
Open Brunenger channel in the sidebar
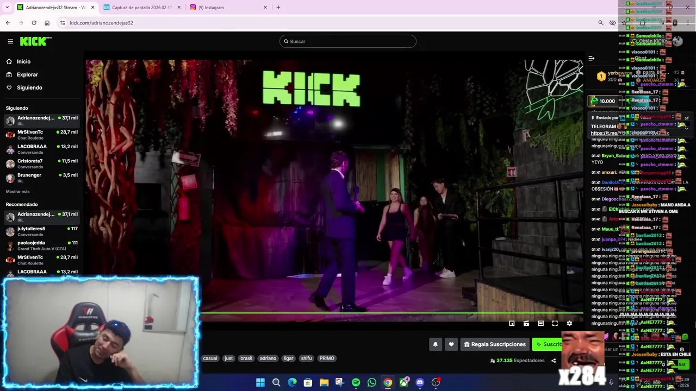(42, 178)
